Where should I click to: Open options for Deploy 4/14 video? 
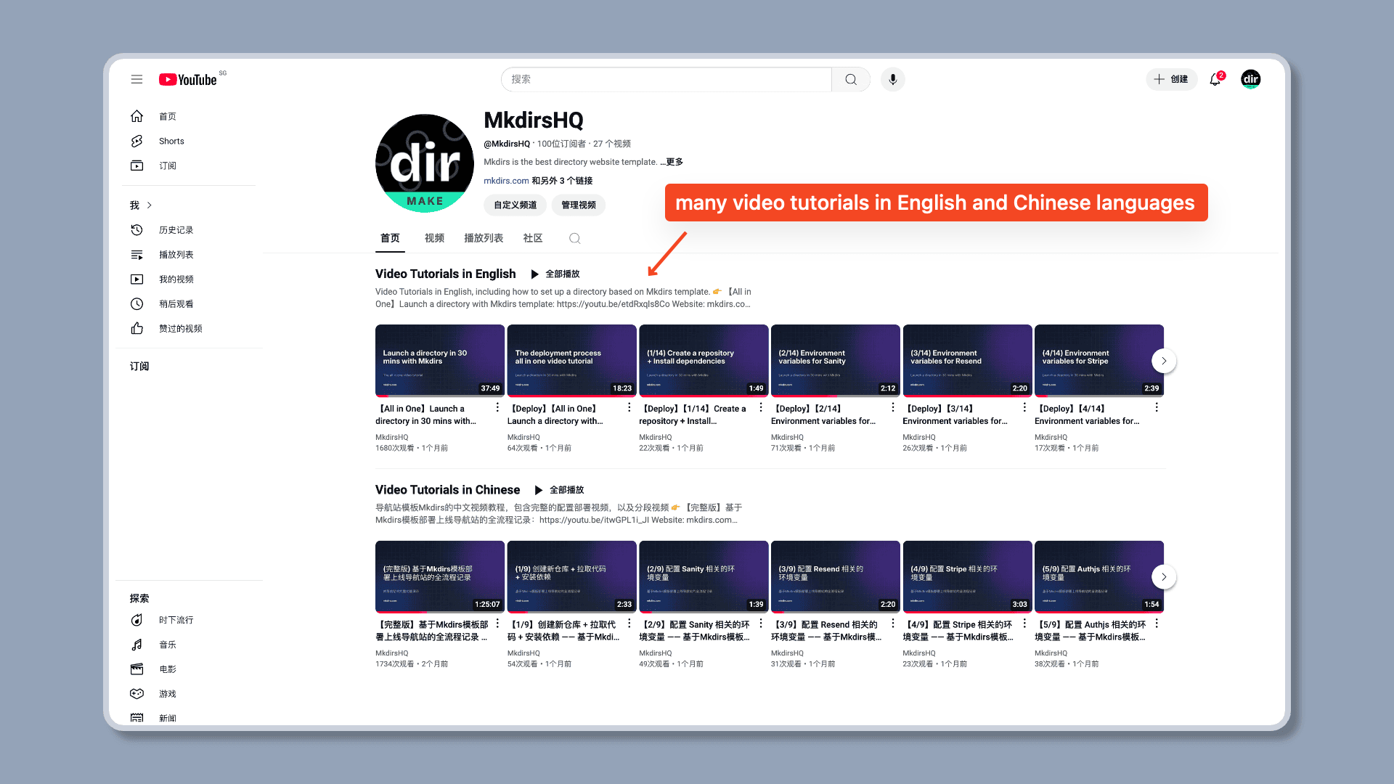click(x=1157, y=408)
